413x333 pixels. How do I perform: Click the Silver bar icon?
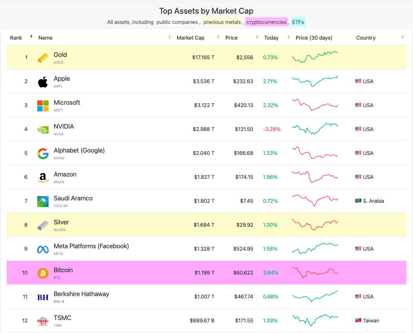(43, 226)
